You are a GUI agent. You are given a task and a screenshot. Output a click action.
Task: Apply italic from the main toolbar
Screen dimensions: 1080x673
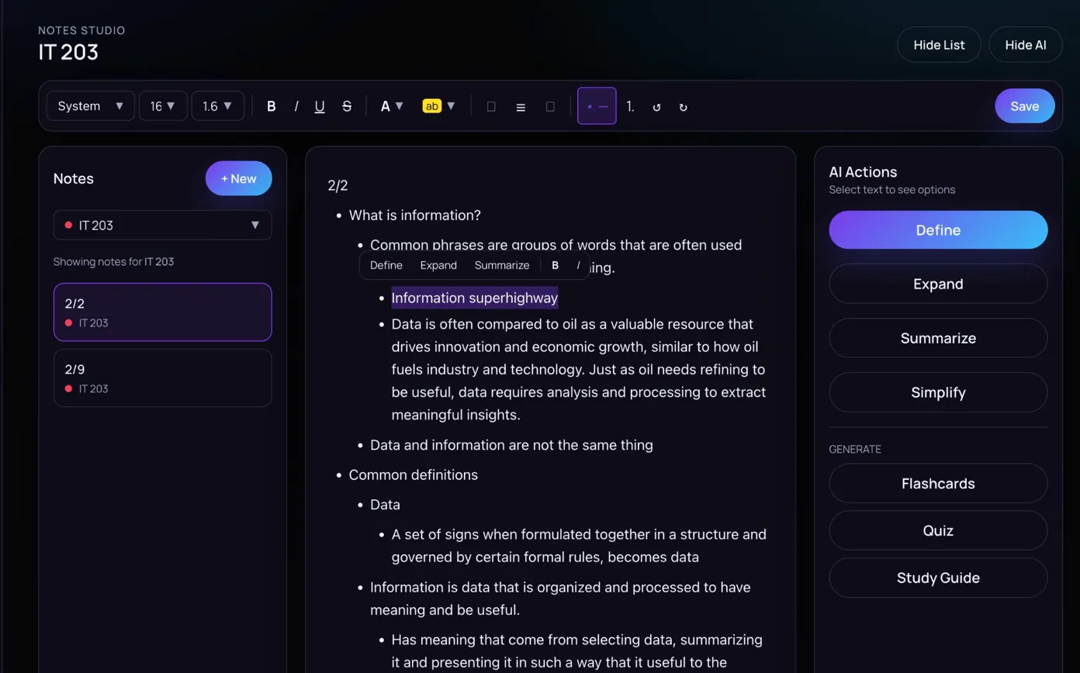tap(296, 106)
